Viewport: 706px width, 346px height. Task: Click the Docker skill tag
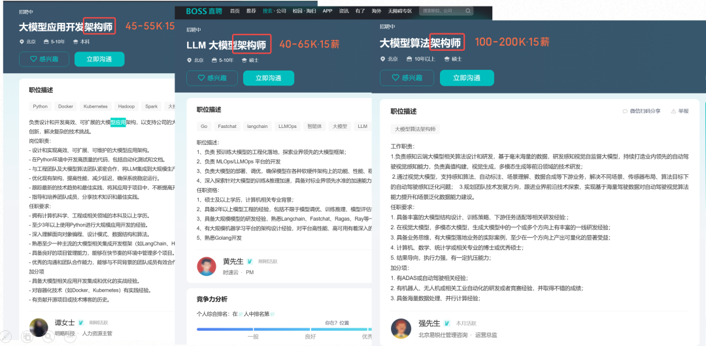point(65,106)
